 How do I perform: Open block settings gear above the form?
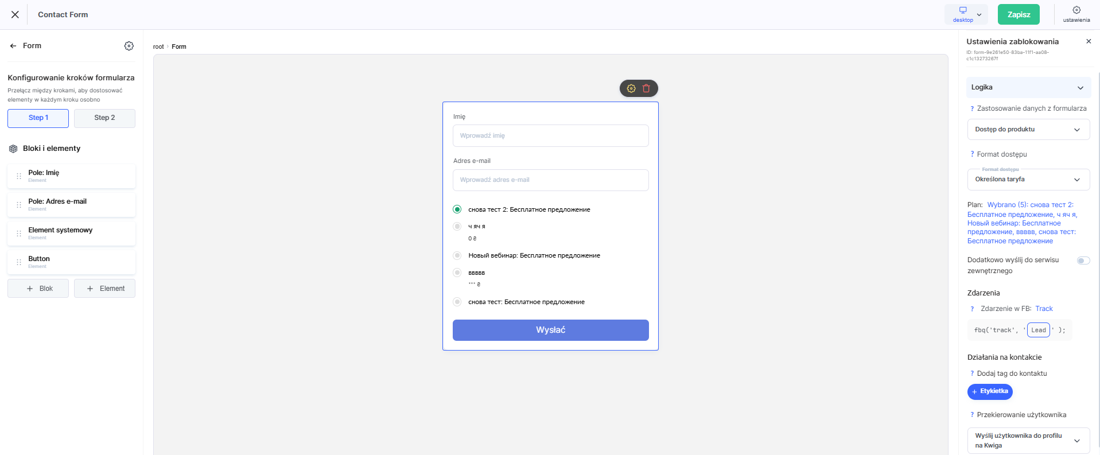pos(631,88)
